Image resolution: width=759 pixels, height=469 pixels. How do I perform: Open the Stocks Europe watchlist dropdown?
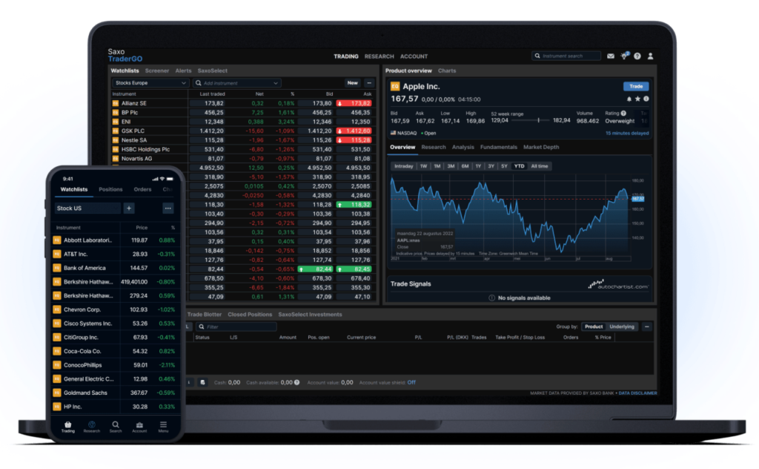point(150,83)
